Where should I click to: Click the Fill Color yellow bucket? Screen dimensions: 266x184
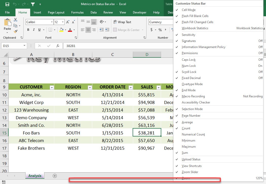pyautogui.click(x=61, y=30)
